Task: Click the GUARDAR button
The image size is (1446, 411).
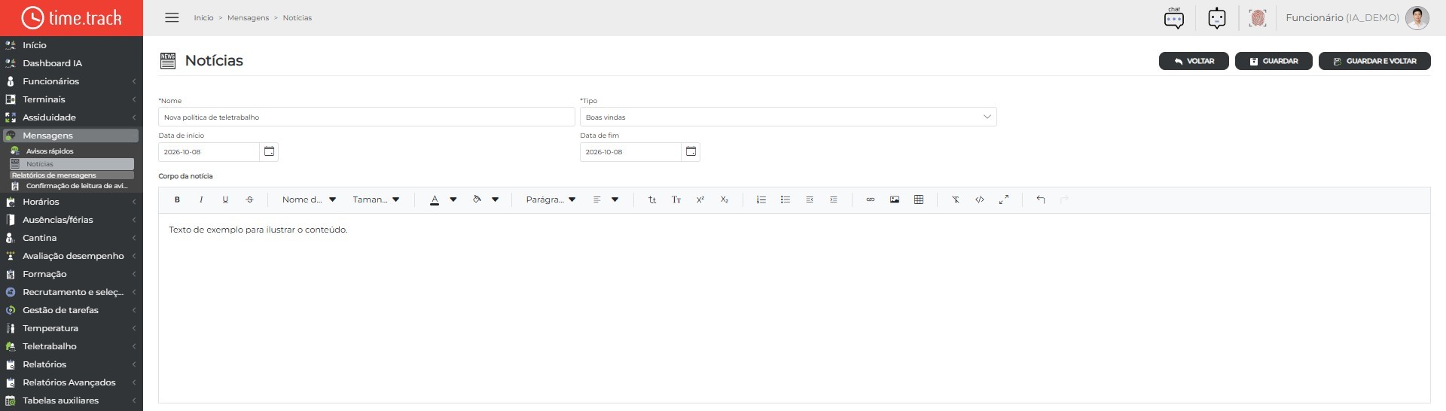Action: (x=1274, y=61)
